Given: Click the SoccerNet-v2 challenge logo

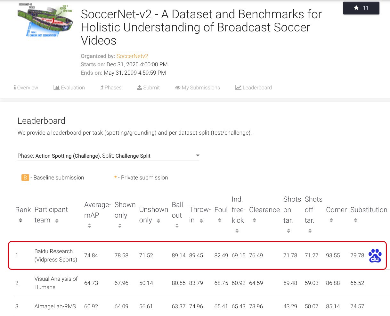Looking at the screenshot, I should click(45, 20).
